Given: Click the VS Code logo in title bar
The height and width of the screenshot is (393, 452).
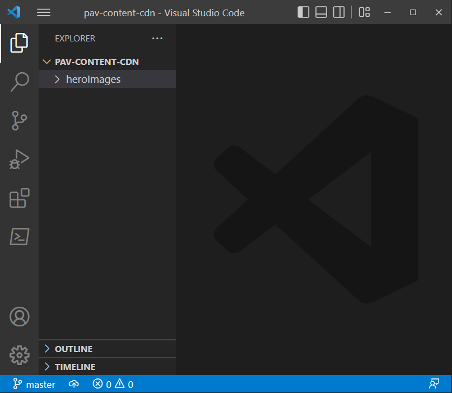Looking at the screenshot, I should click(14, 12).
